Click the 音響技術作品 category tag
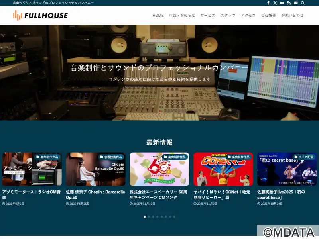Viewport: 319px width, 239px height. click(x=111, y=157)
